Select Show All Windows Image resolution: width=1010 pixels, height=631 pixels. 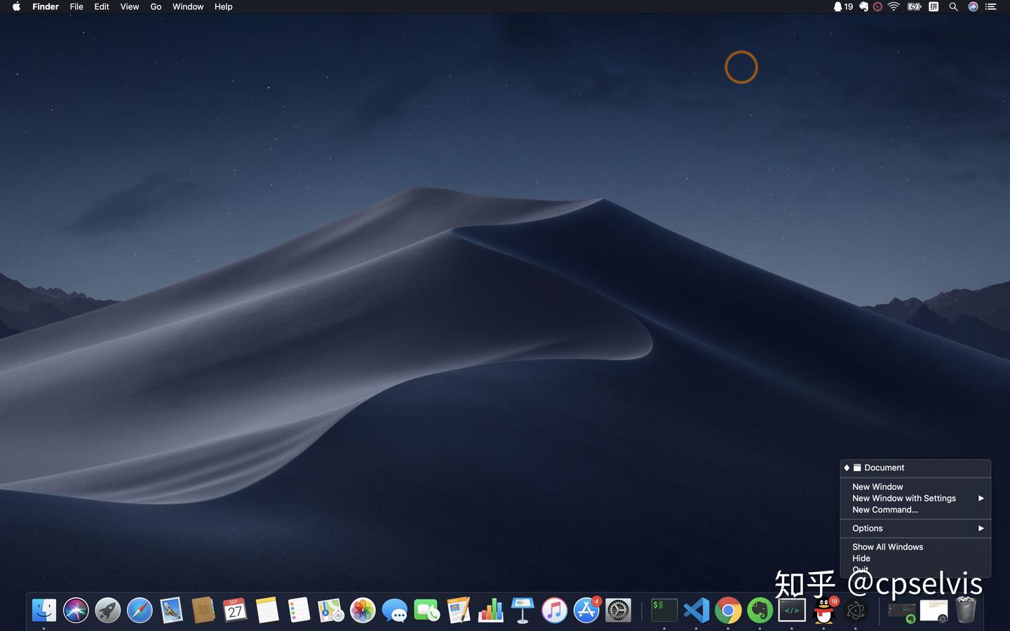(x=887, y=547)
